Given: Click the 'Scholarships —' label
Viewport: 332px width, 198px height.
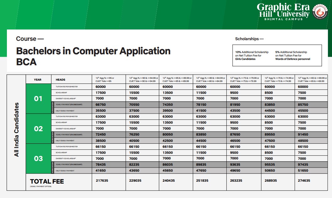Looking at the screenshot, I should click(249, 39).
